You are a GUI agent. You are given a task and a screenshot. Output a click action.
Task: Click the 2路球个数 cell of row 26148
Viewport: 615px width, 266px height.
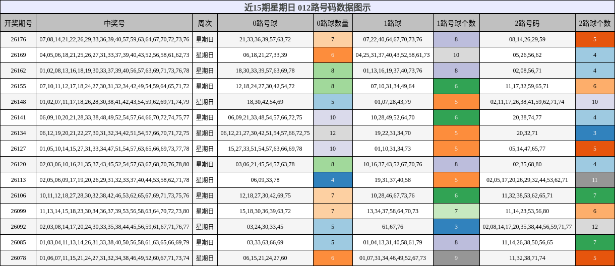pyautogui.click(x=595, y=102)
